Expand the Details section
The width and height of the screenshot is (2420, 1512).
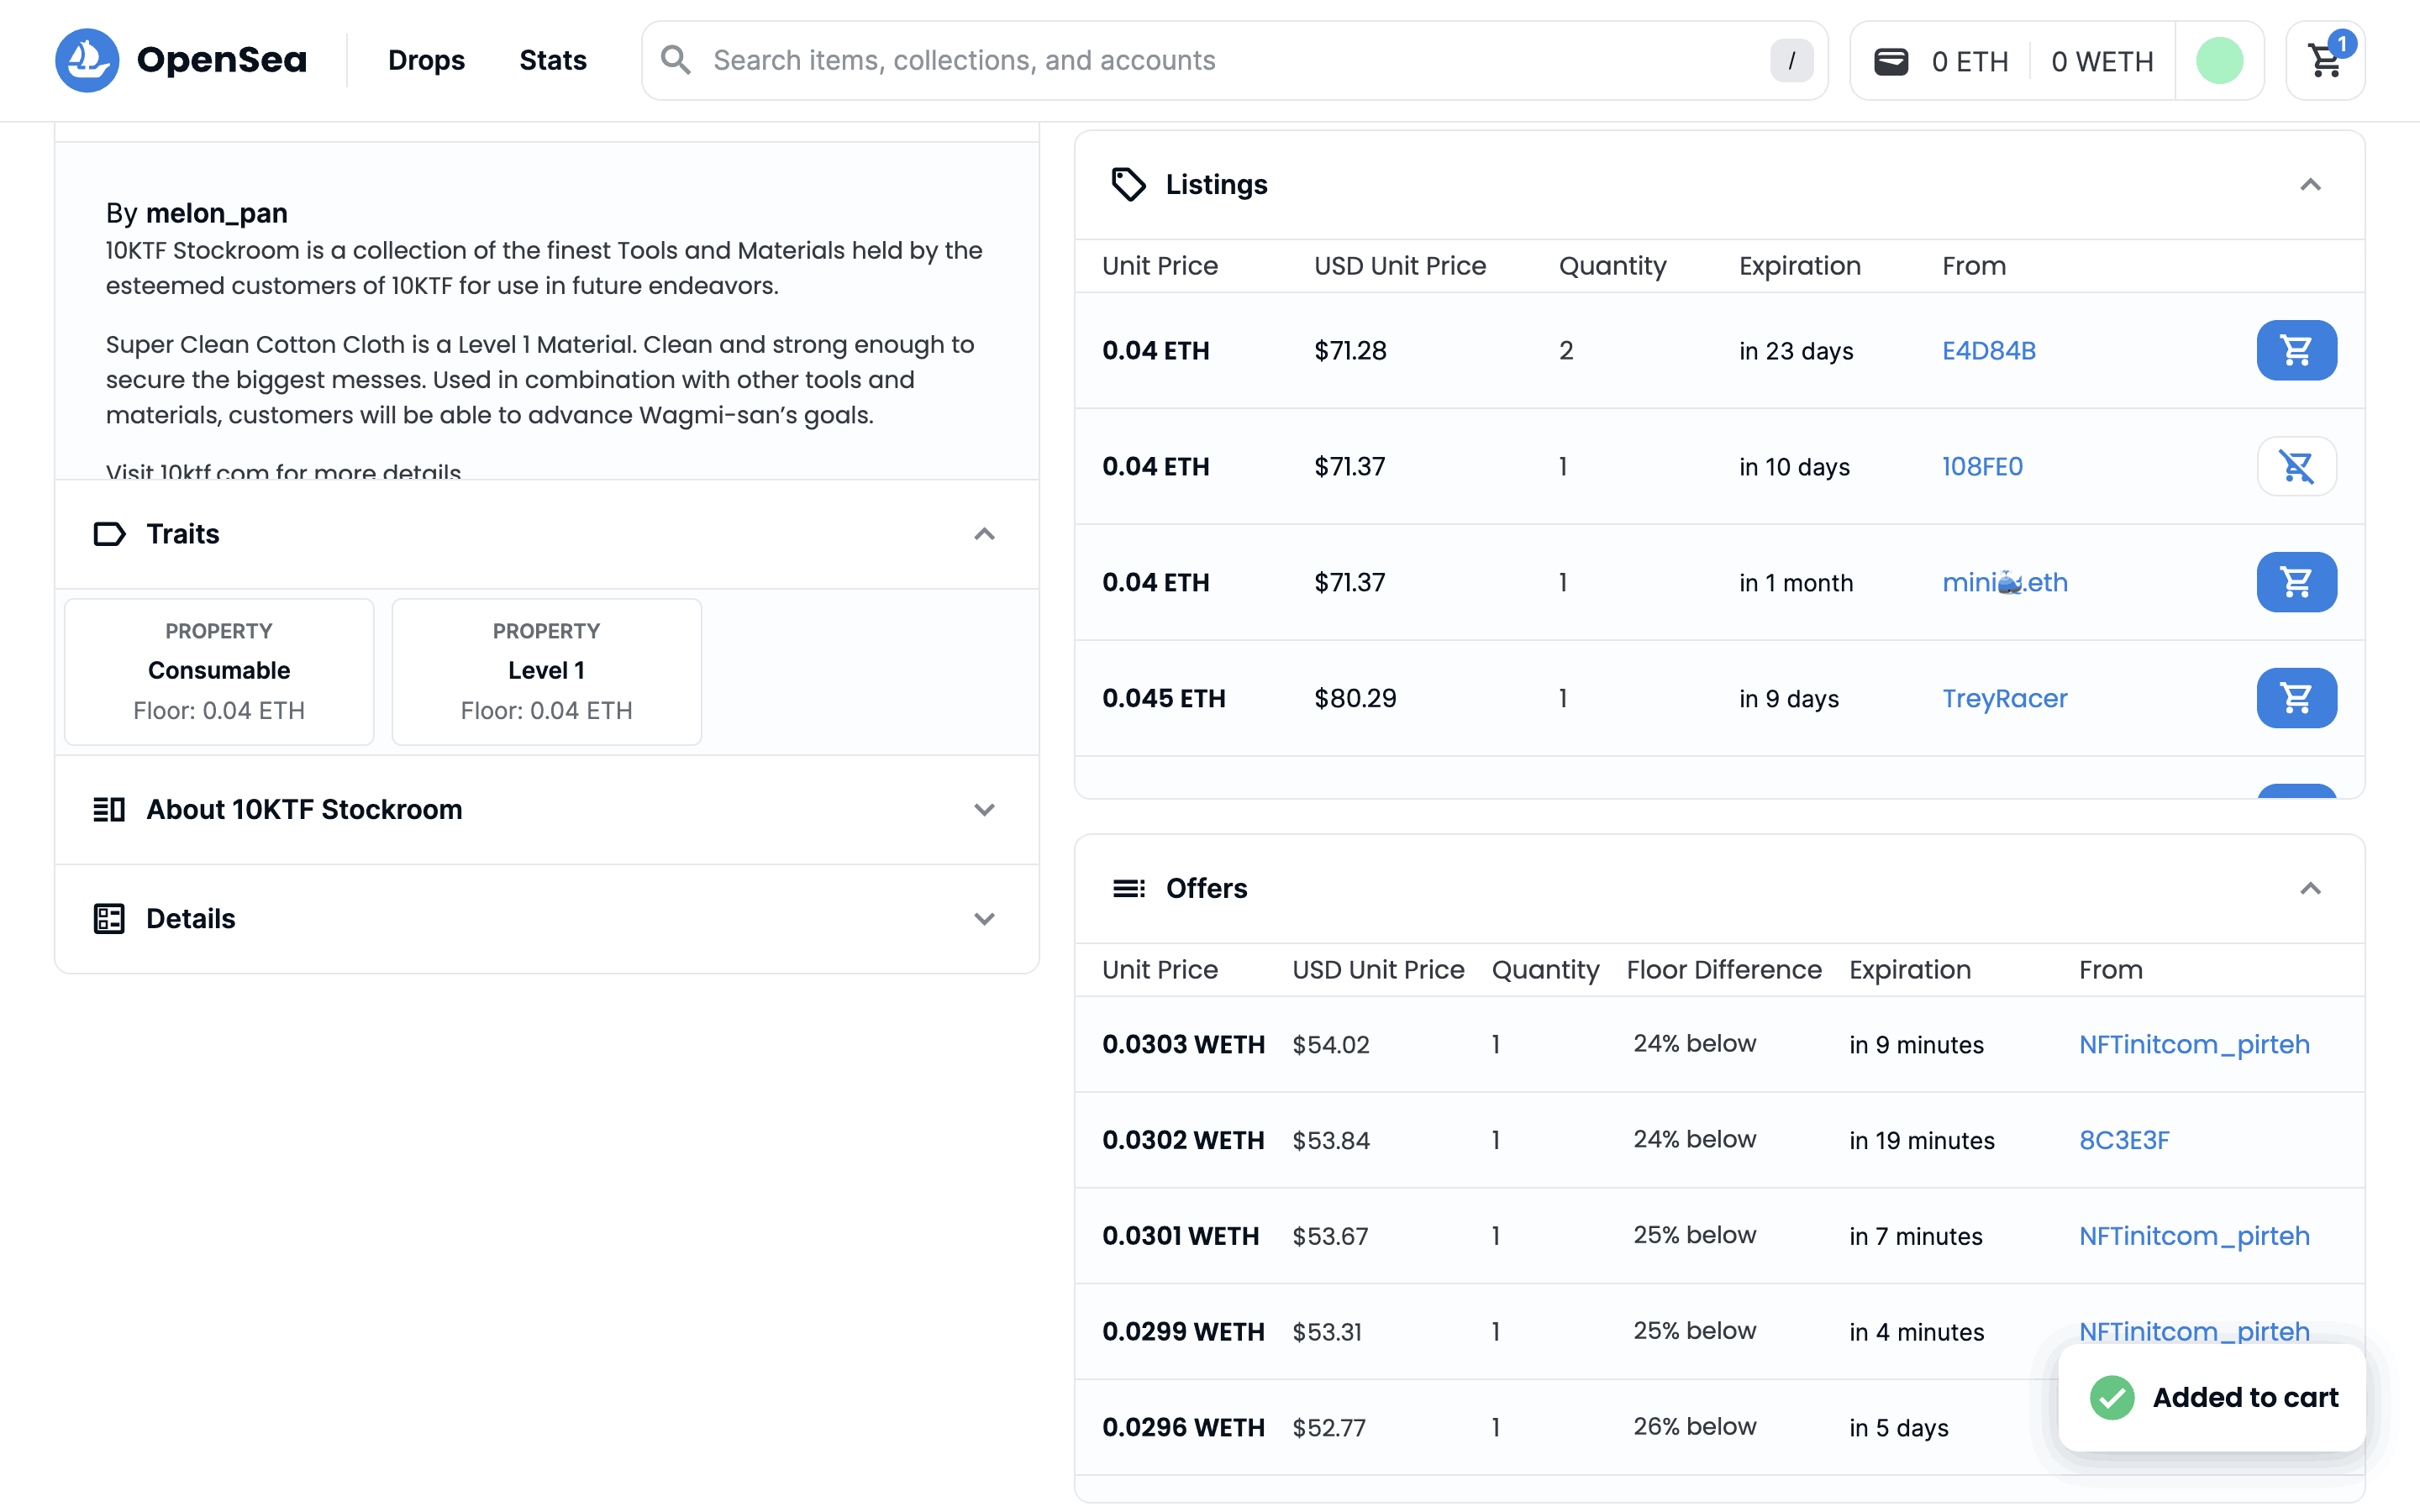point(984,919)
